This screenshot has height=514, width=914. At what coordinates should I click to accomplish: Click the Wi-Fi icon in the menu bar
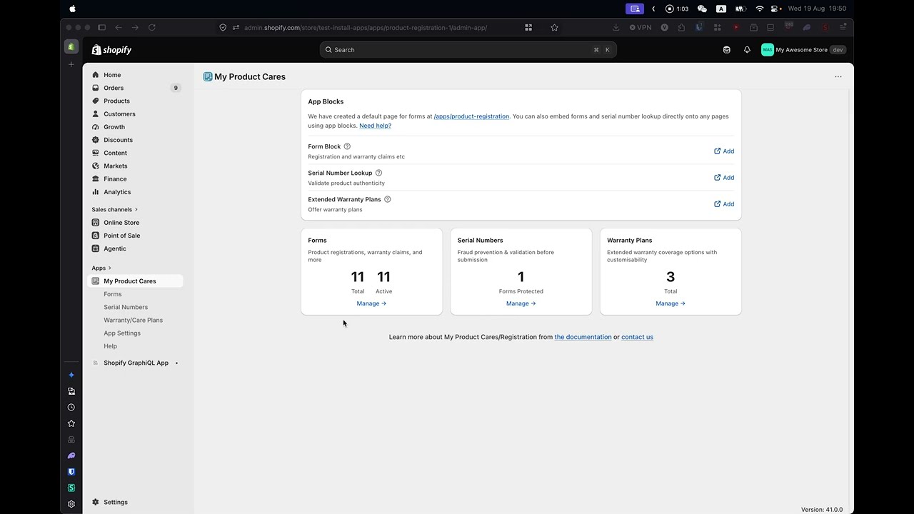pos(759,9)
